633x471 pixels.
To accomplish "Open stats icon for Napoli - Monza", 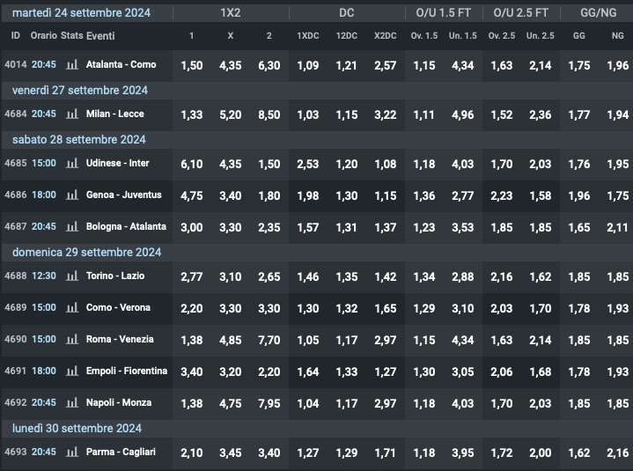I will pos(72,402).
